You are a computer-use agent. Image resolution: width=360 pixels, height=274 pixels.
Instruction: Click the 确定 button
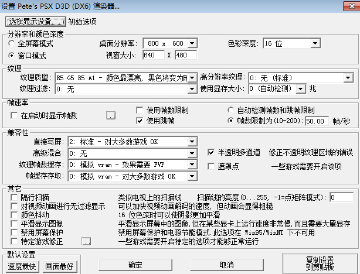click(135, 265)
